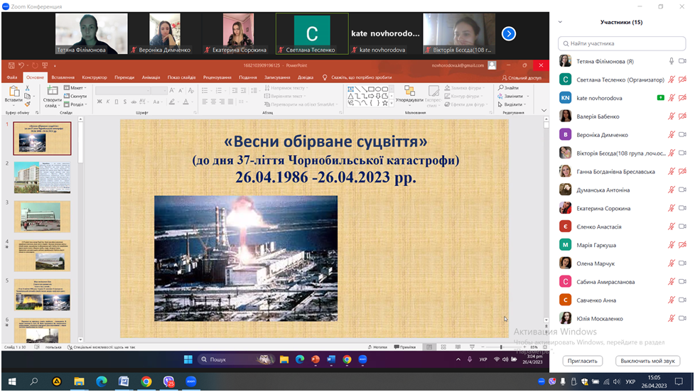Viewport: 695px width, 392px height.
Task: Open the Макет dropdown in ribbon
Action: tap(75, 88)
